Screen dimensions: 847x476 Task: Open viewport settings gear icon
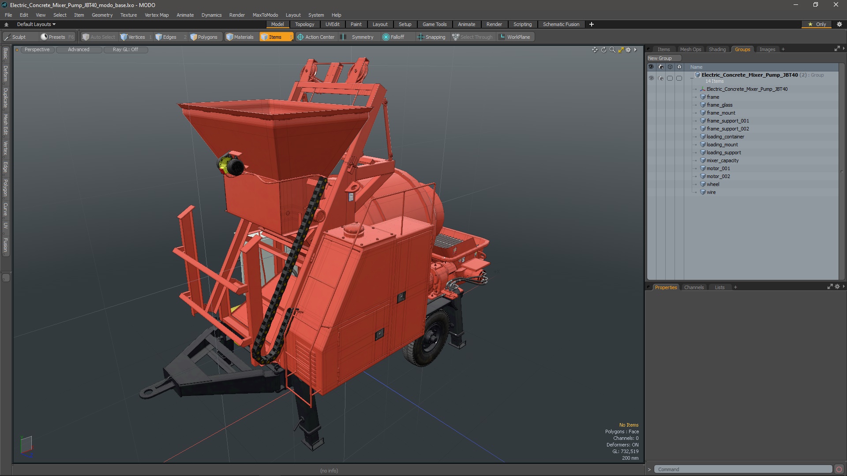coord(628,50)
